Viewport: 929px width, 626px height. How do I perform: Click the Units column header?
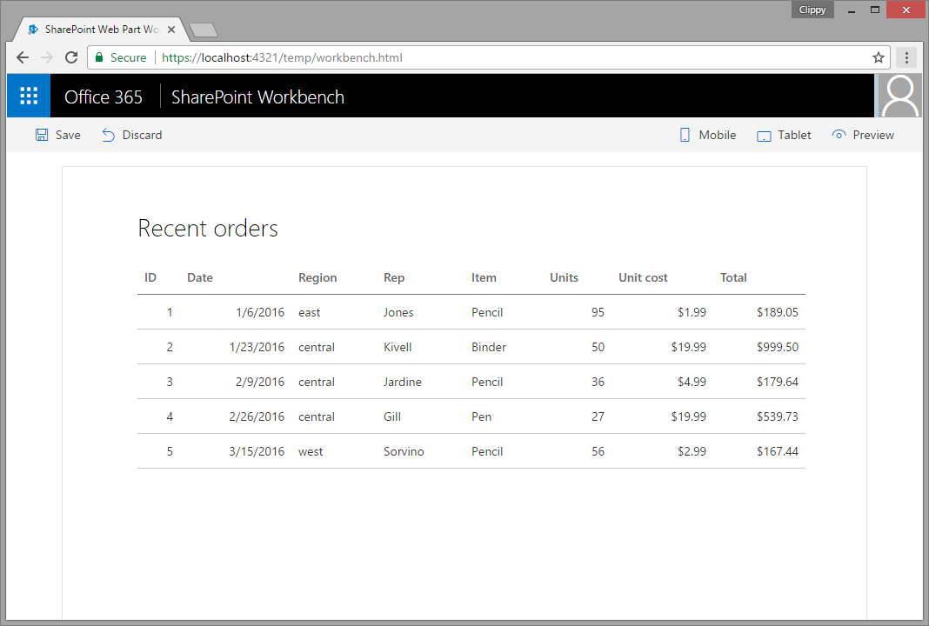[564, 277]
